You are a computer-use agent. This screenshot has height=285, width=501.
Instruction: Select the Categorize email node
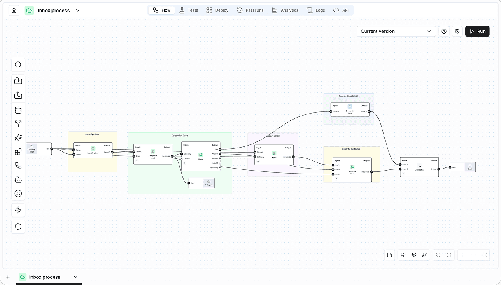pos(153,154)
